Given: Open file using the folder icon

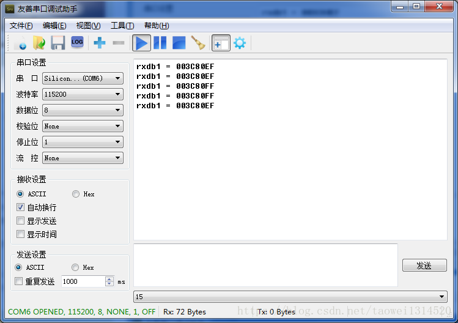Looking at the screenshot, I should tap(39, 43).
